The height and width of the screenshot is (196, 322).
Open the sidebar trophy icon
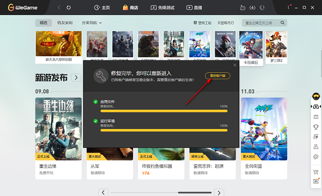(316, 127)
